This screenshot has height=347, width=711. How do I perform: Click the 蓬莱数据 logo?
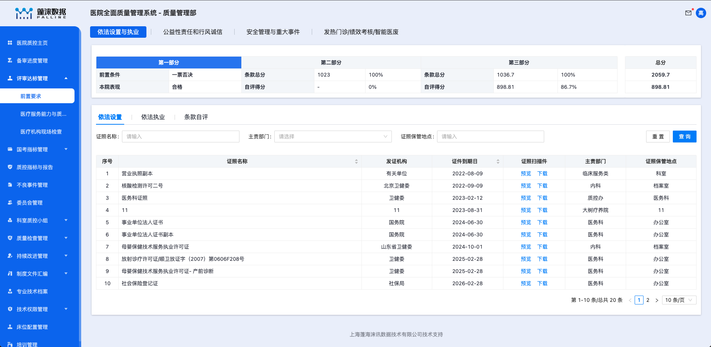click(x=40, y=13)
